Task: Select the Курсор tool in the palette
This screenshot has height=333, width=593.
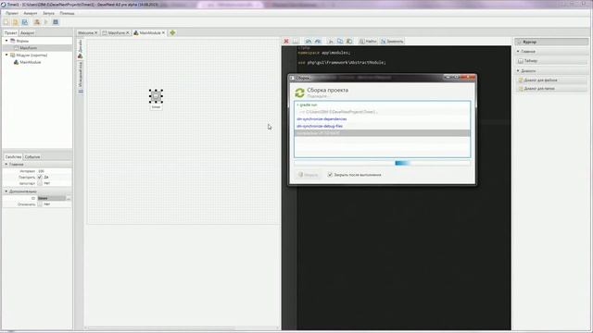Action: pyautogui.click(x=551, y=42)
